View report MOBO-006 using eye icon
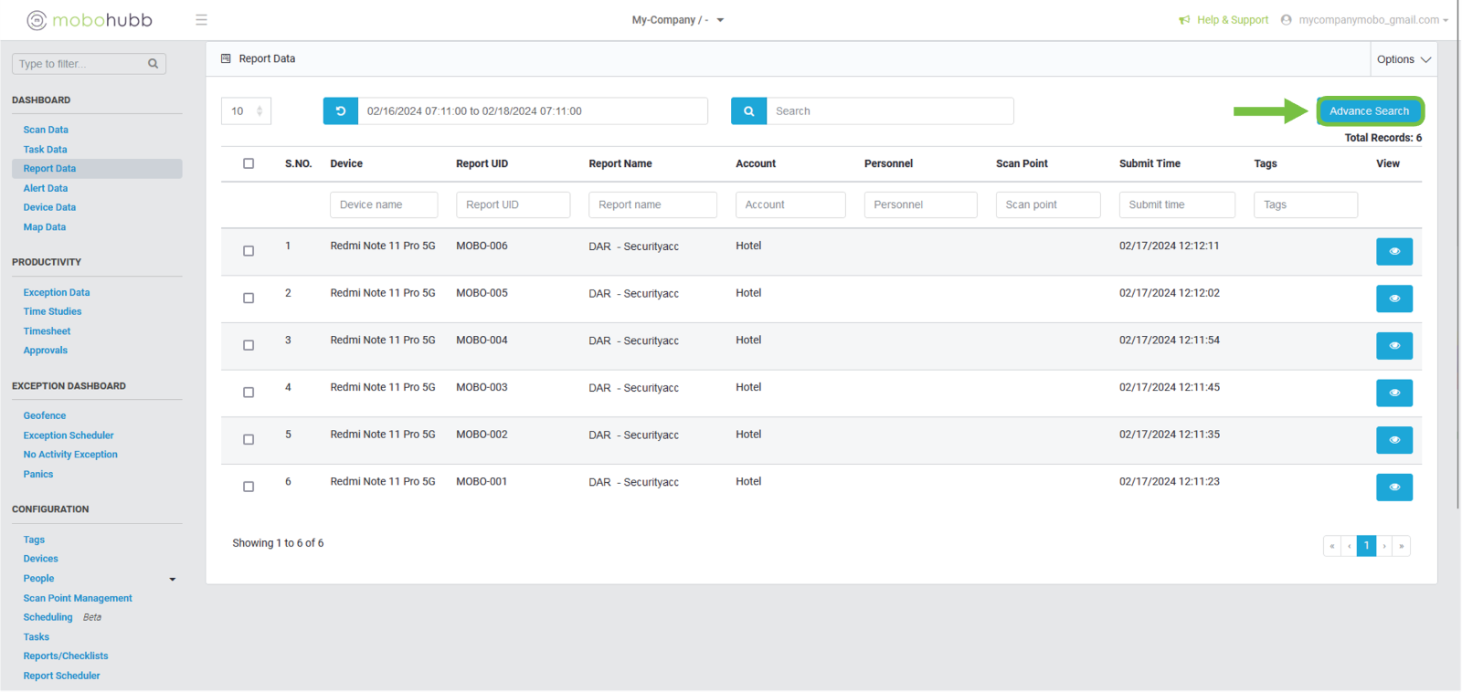 tap(1393, 252)
